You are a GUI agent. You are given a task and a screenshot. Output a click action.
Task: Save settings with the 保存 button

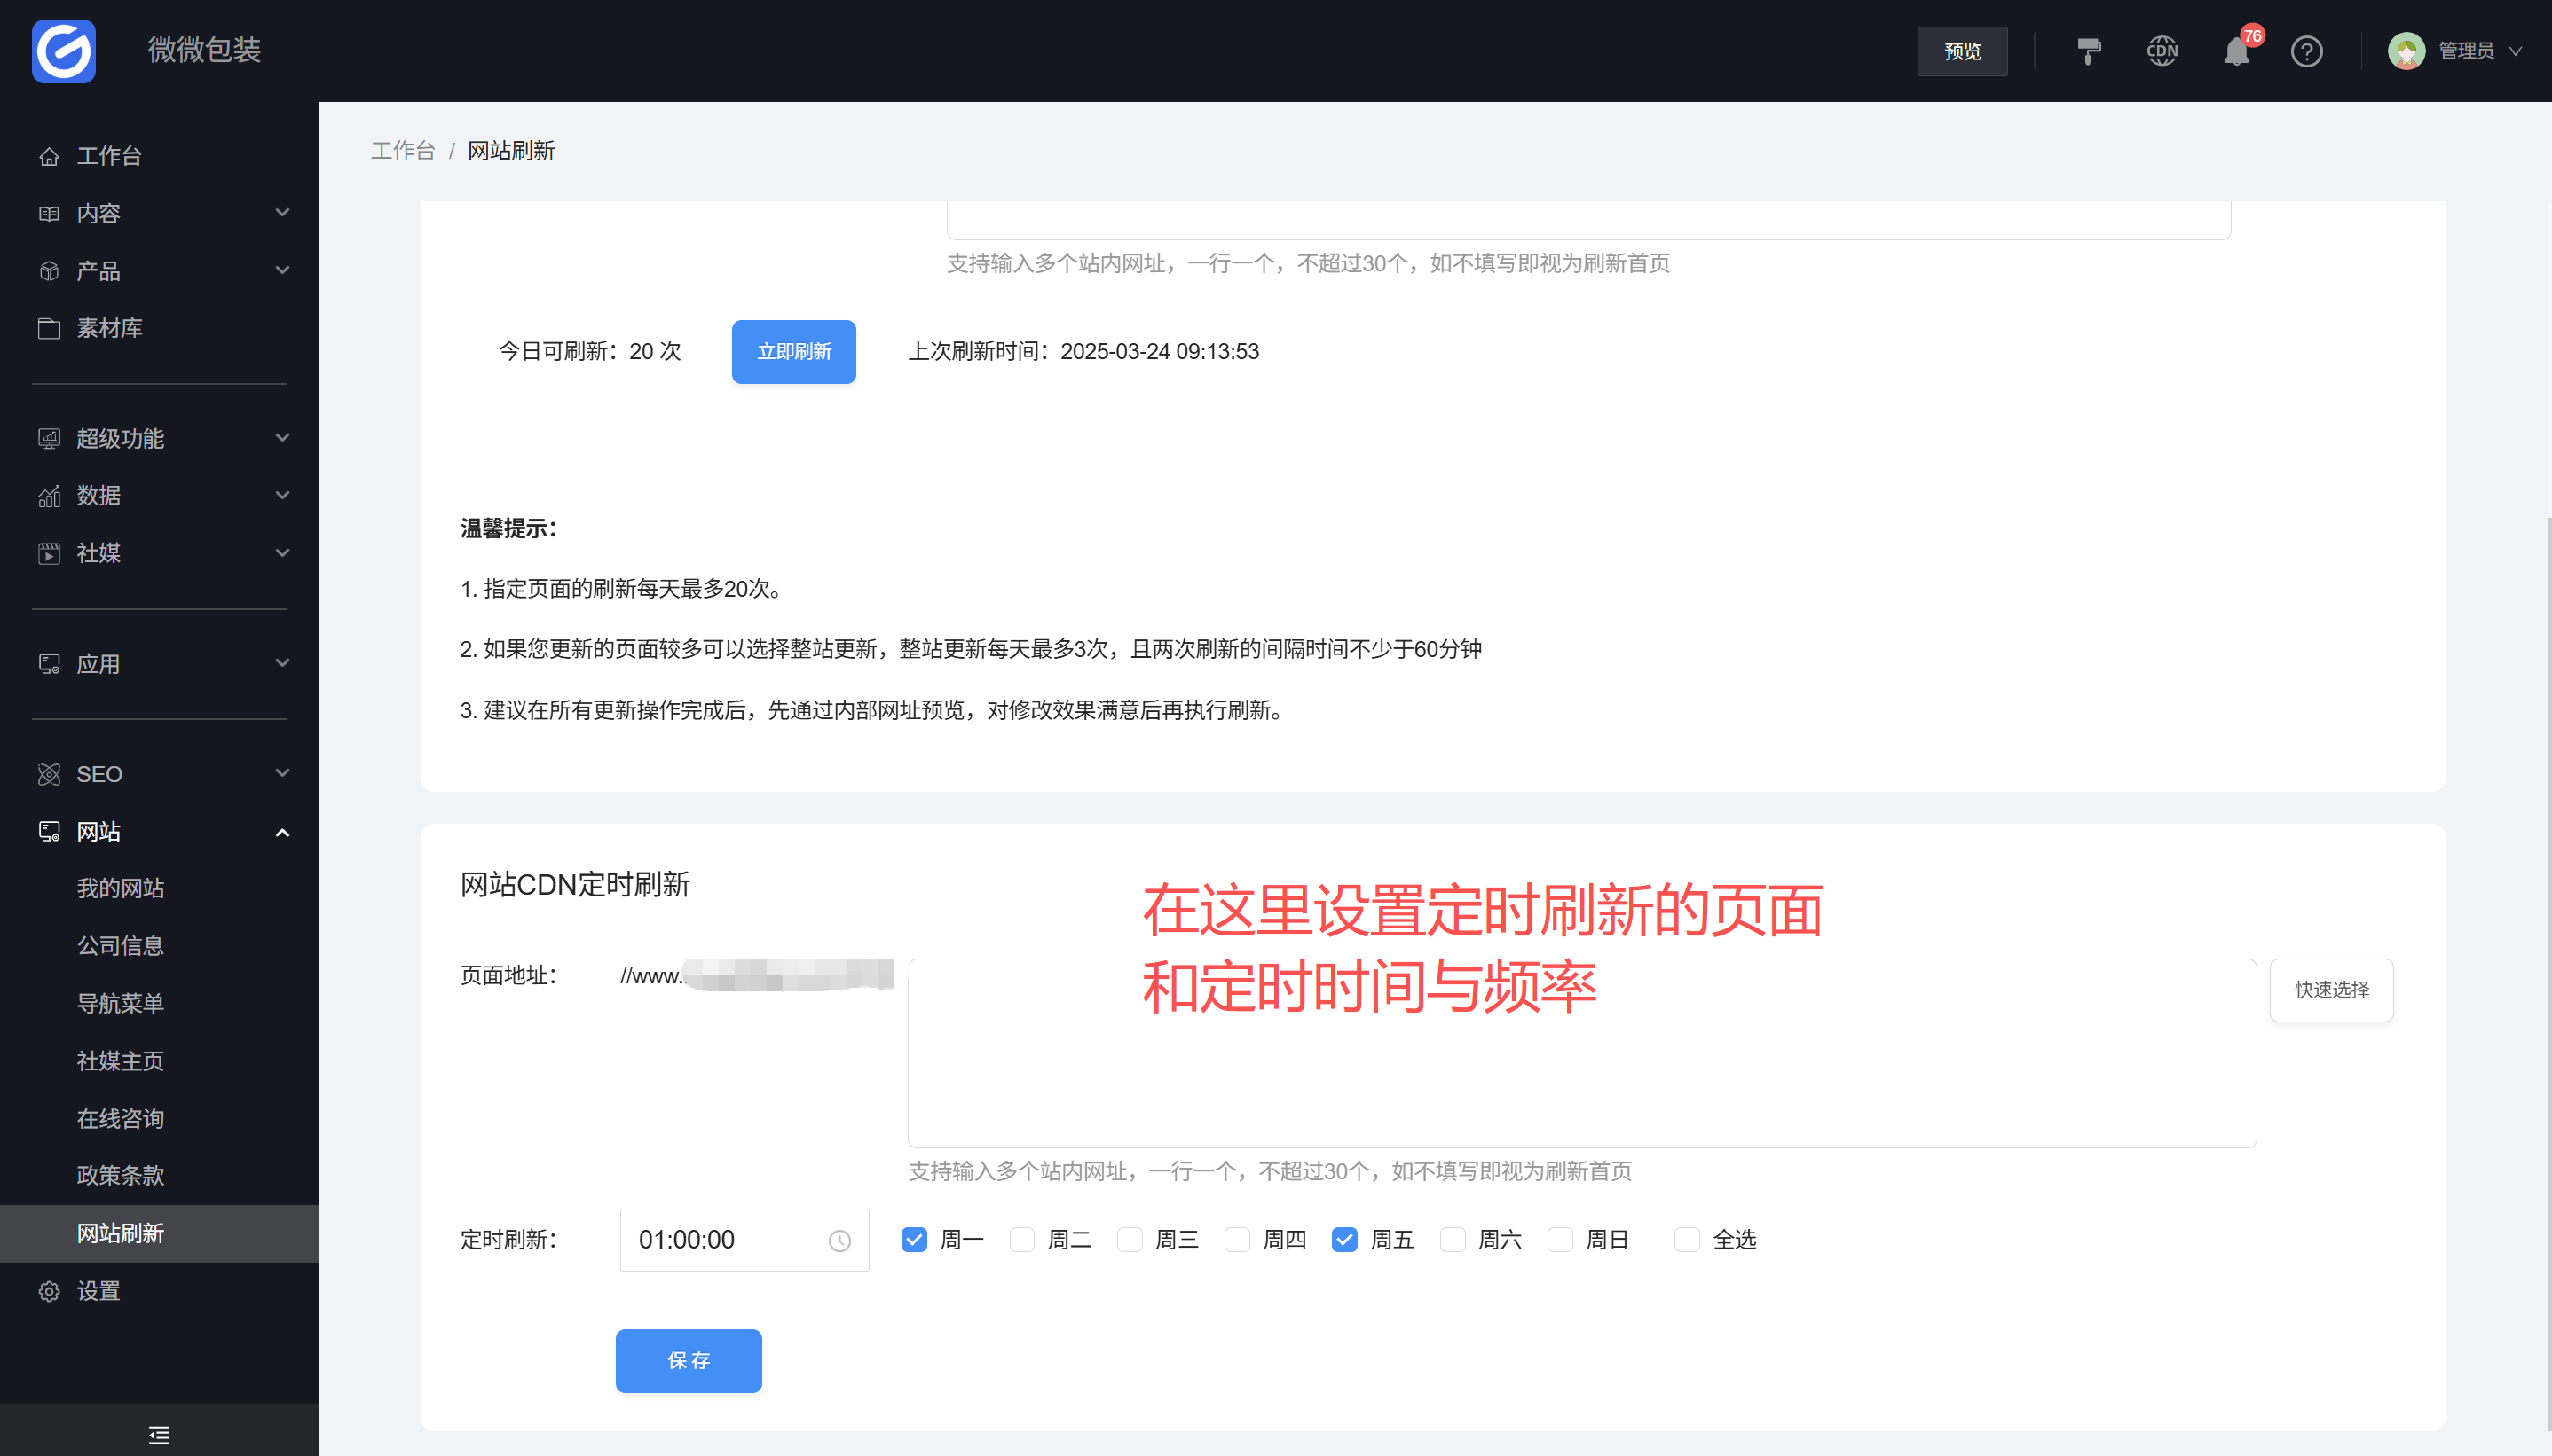tap(689, 1360)
